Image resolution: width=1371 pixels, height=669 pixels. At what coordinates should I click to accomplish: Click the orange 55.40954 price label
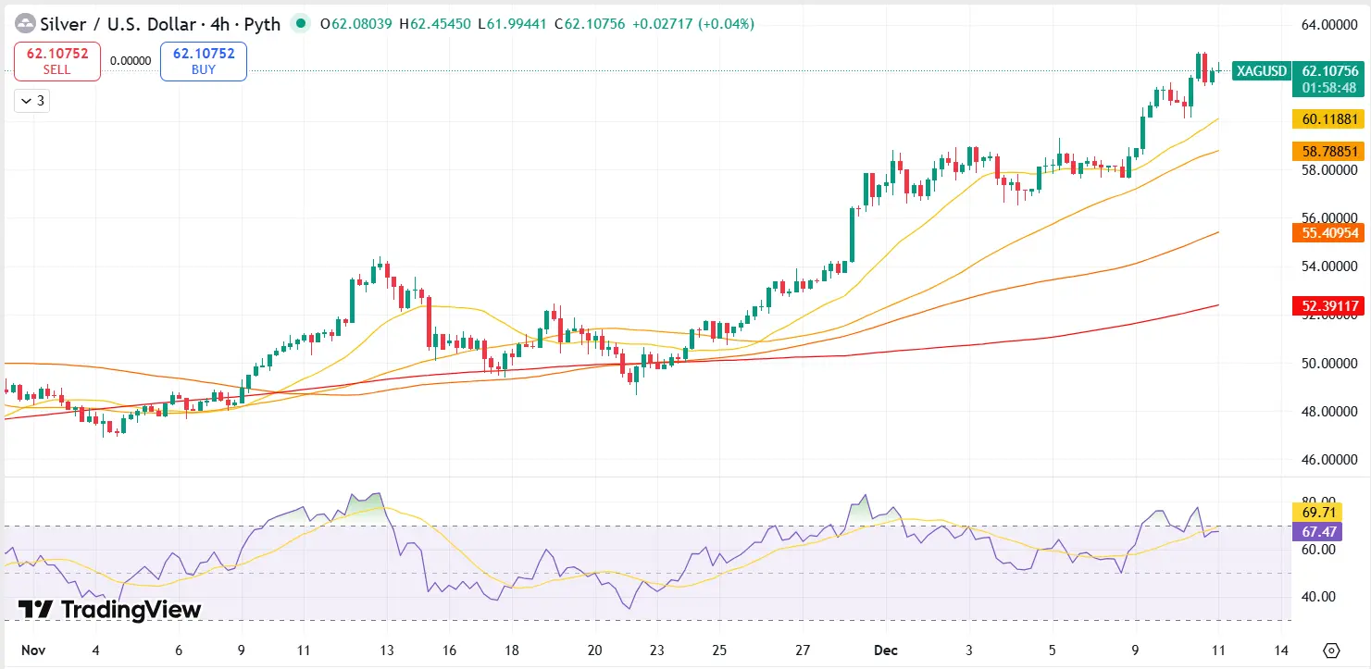pos(1329,233)
